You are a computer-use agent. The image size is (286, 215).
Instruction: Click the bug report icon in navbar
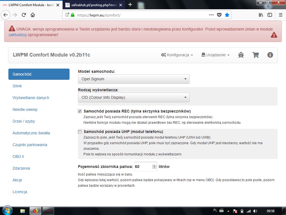[x=241, y=55]
